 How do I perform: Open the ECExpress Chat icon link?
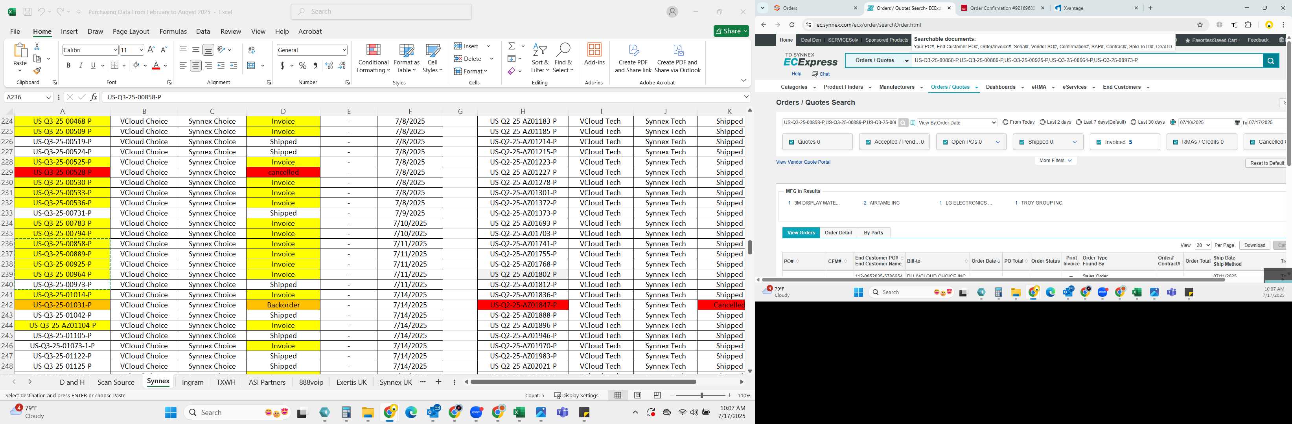821,74
